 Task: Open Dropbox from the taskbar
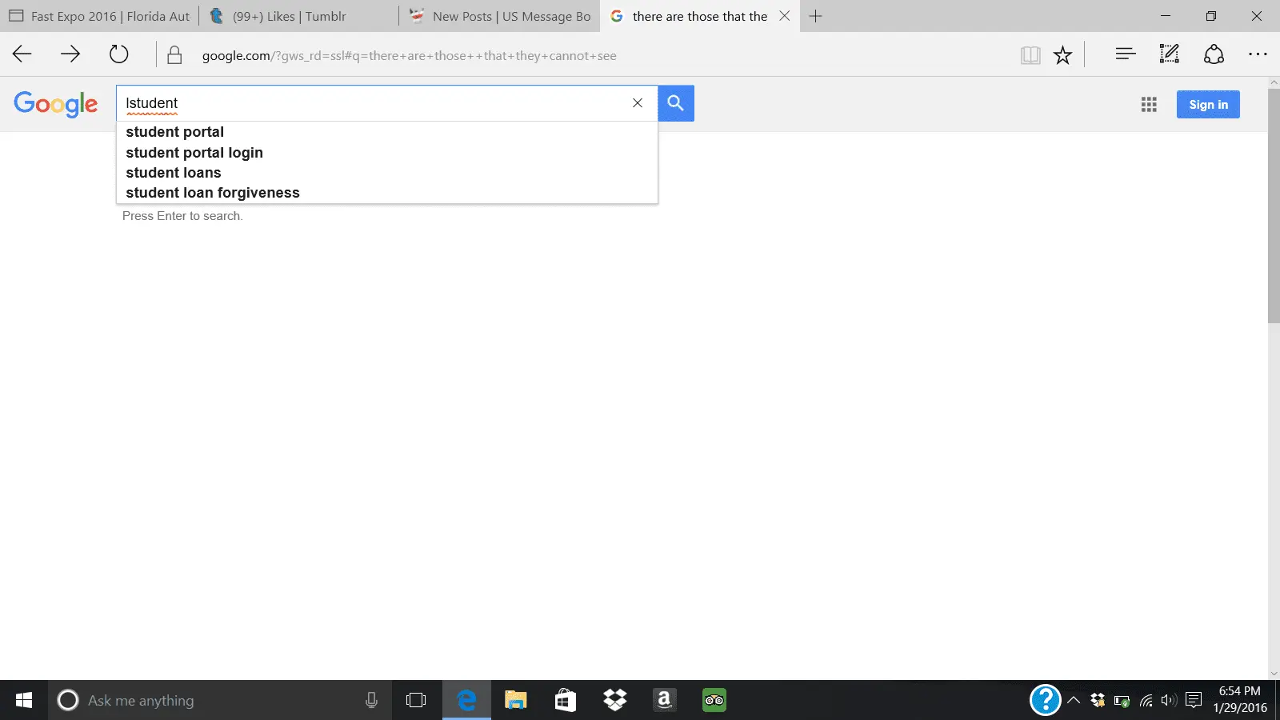pyautogui.click(x=615, y=701)
